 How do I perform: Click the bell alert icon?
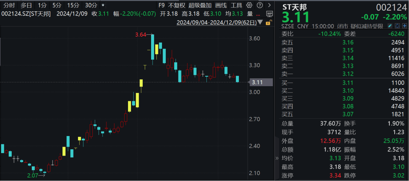click(x=398, y=26)
